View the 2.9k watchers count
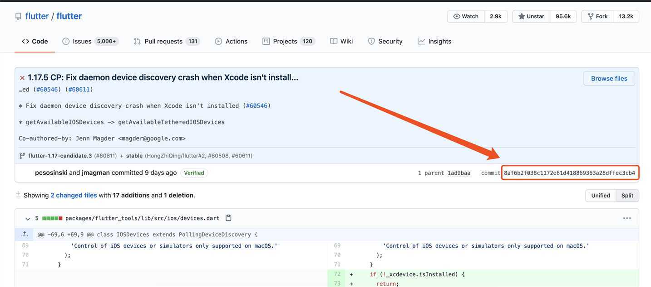Viewport: 651px width, 287px height. point(496,16)
